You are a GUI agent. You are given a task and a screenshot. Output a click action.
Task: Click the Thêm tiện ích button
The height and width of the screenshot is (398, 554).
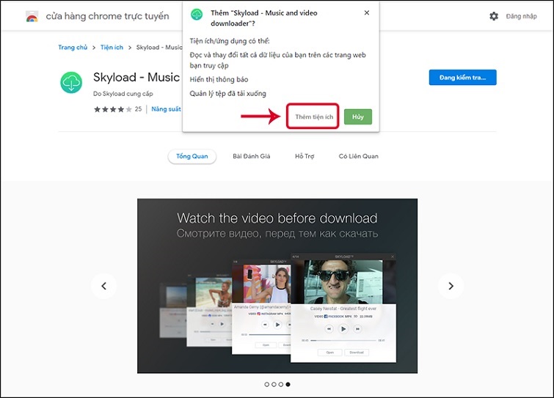tap(313, 117)
